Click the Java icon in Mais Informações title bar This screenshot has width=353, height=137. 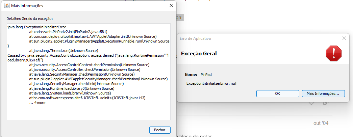(7, 6)
